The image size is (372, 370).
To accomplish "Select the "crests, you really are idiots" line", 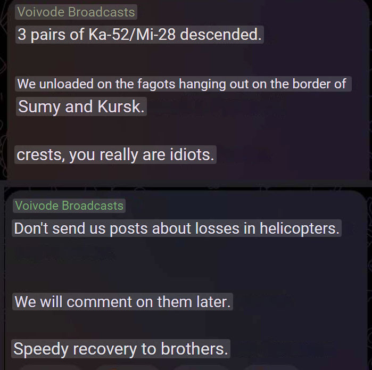I will (x=115, y=155).
